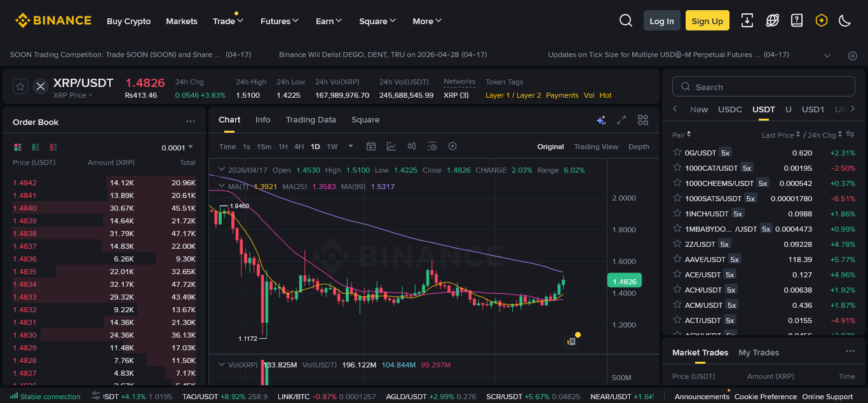
Task: Show asks only order book view
Action: [x=53, y=147]
